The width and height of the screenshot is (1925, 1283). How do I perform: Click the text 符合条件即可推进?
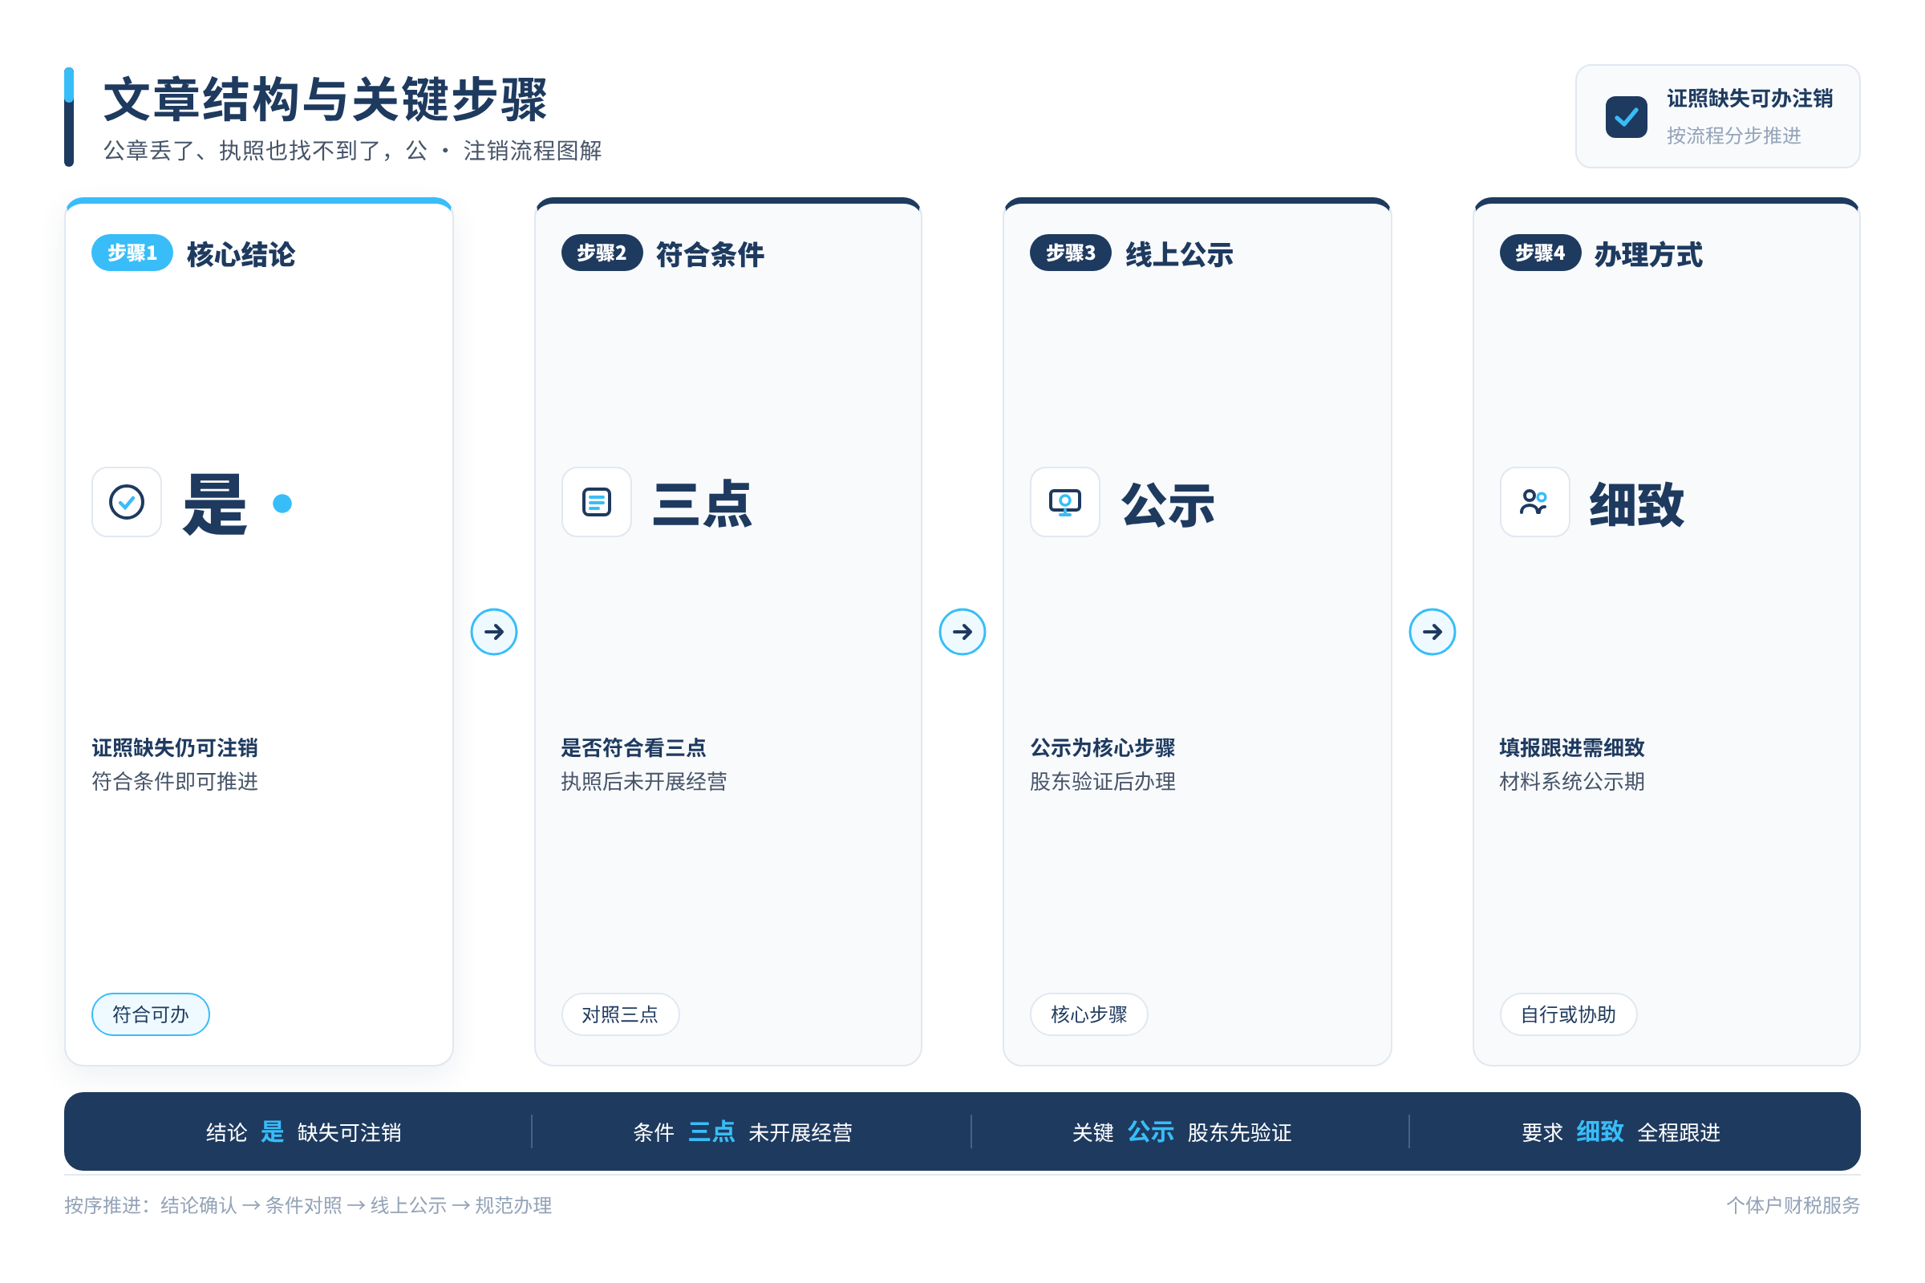click(175, 781)
